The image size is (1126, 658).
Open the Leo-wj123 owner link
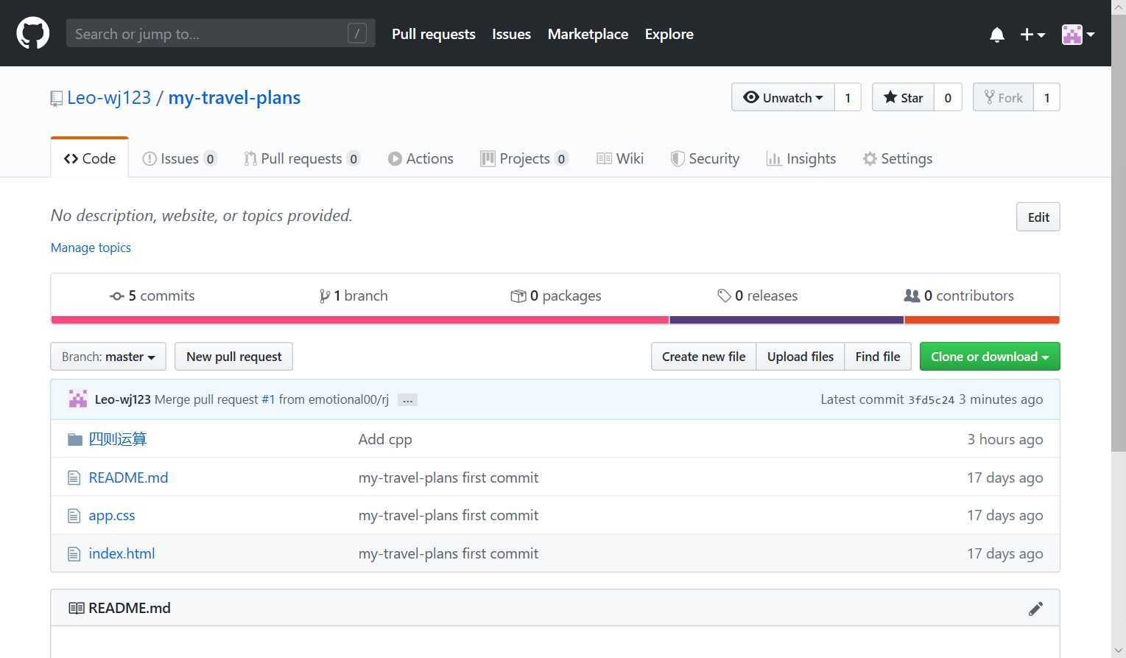pyautogui.click(x=109, y=97)
